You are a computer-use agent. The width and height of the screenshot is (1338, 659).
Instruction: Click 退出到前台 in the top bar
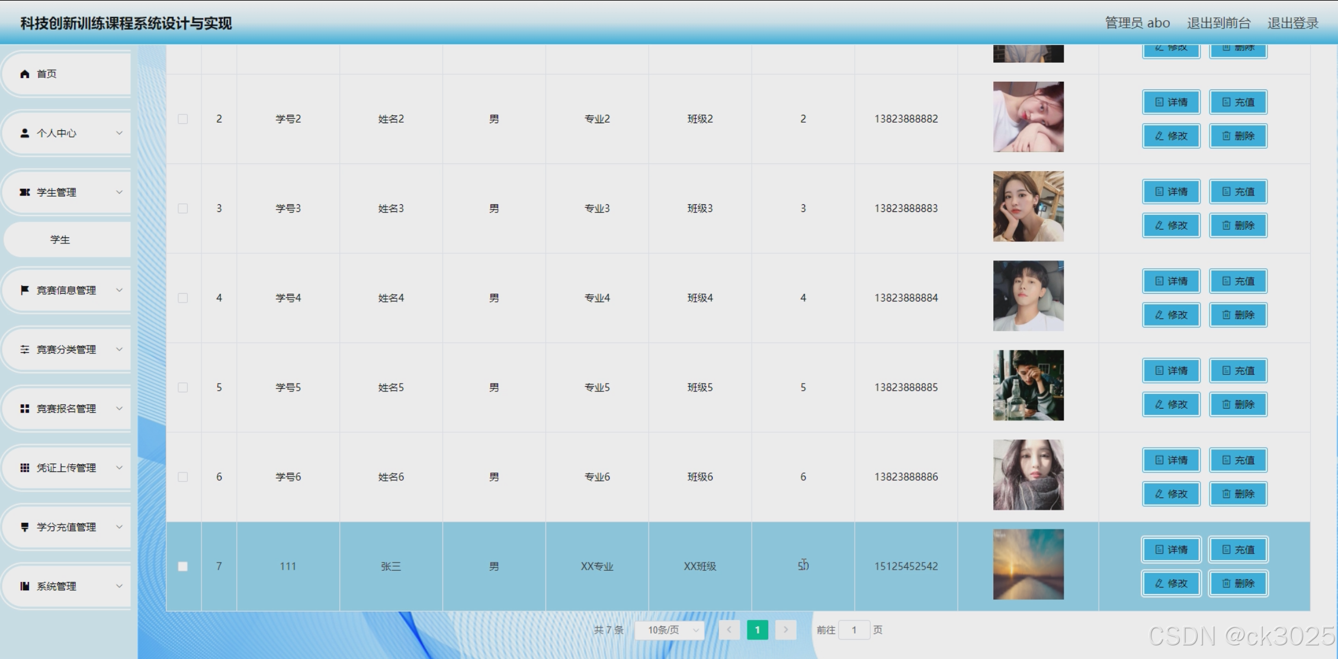click(x=1218, y=23)
